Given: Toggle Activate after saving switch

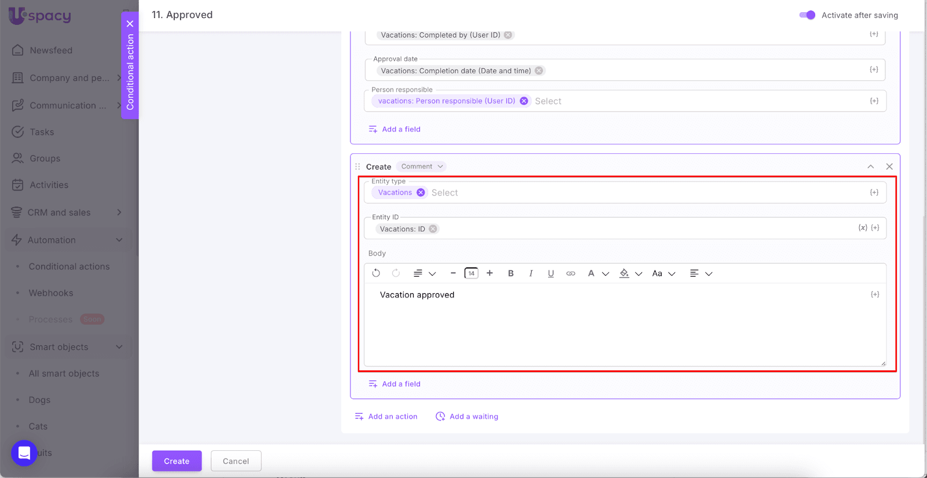Looking at the screenshot, I should pyautogui.click(x=807, y=15).
